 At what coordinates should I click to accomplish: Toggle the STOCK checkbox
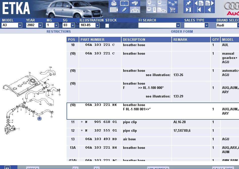pos(107,25)
